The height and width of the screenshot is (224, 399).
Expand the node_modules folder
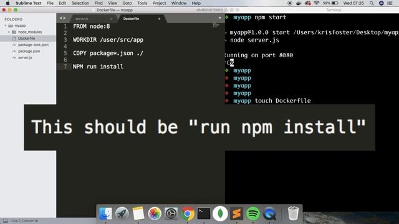coord(9,32)
